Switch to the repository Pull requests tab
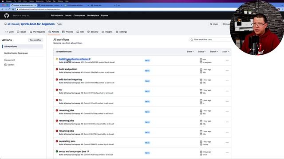Image resolution: width=284 pixels, height=159 pixels. tap(37, 32)
